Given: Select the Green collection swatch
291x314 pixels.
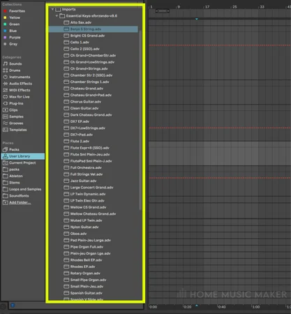Looking at the screenshot, I should (5, 24).
